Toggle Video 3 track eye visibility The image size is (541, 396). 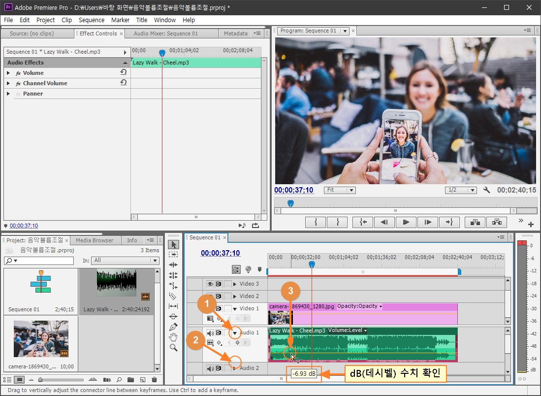[210, 284]
